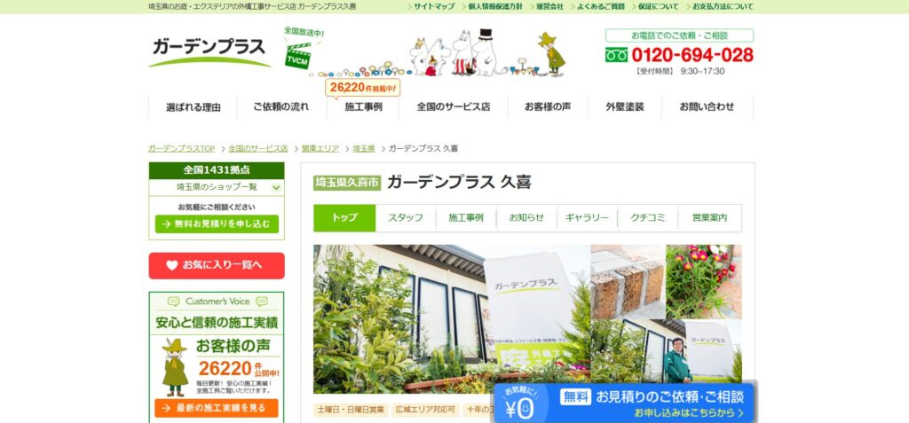Screen dimensions: 909x423
Task: Open the 施工事例 navigation menu item
Action: pyautogui.click(x=363, y=107)
